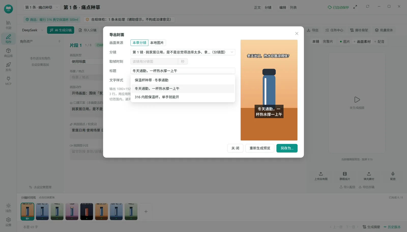Open 任务中心 in the toolbar
This screenshot has width=407, height=232.
pyautogui.click(x=334, y=30)
